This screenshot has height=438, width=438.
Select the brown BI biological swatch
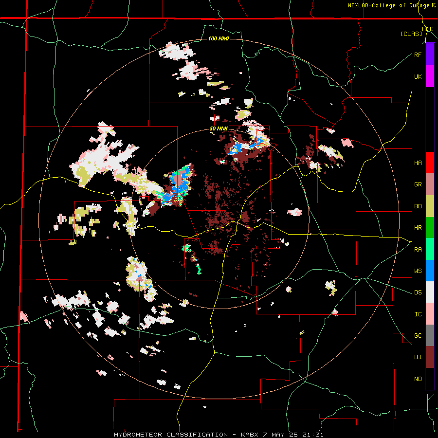[430, 357]
